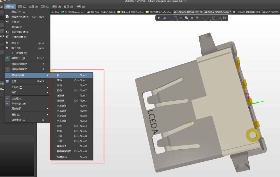Click the plus-shaped move tool in the active bar
The height and width of the screenshot is (177, 280).
point(170,18)
